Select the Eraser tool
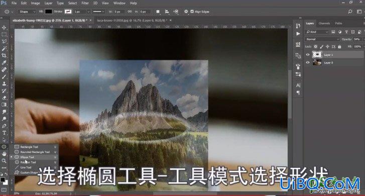This screenshot has height=196, width=365. coord(4,97)
